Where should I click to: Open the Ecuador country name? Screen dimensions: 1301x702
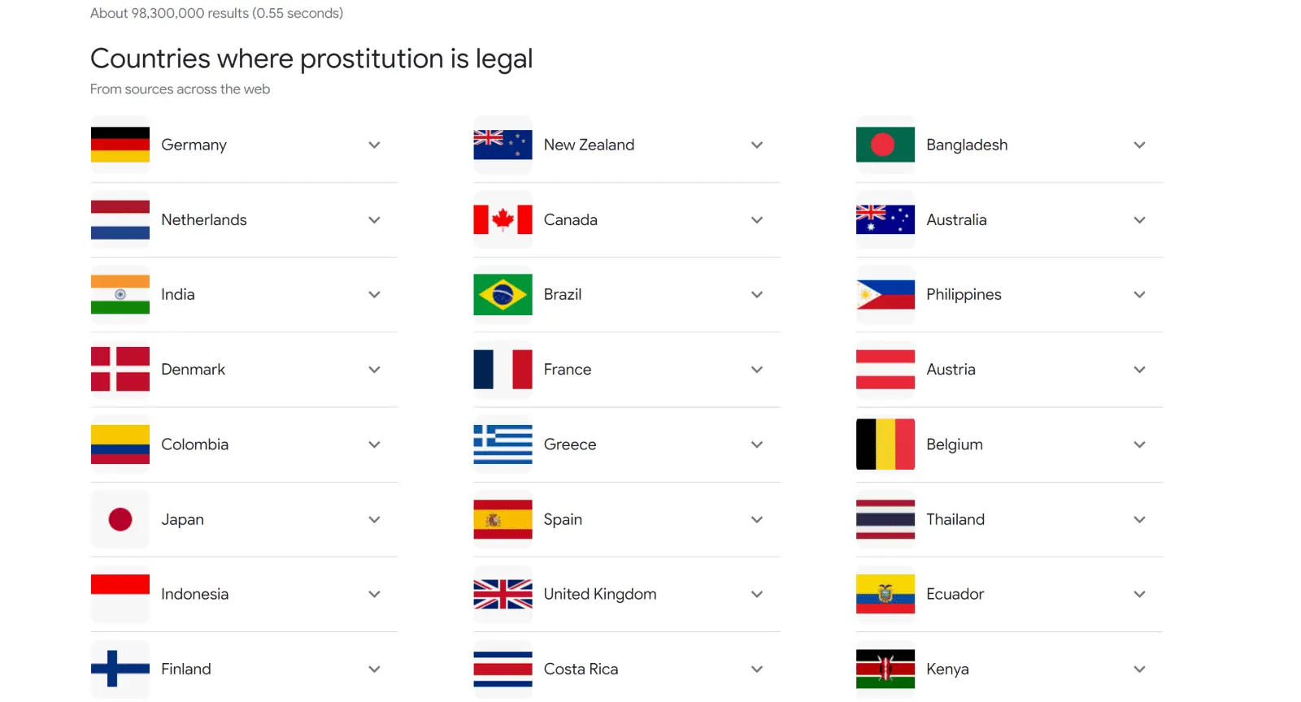click(955, 594)
